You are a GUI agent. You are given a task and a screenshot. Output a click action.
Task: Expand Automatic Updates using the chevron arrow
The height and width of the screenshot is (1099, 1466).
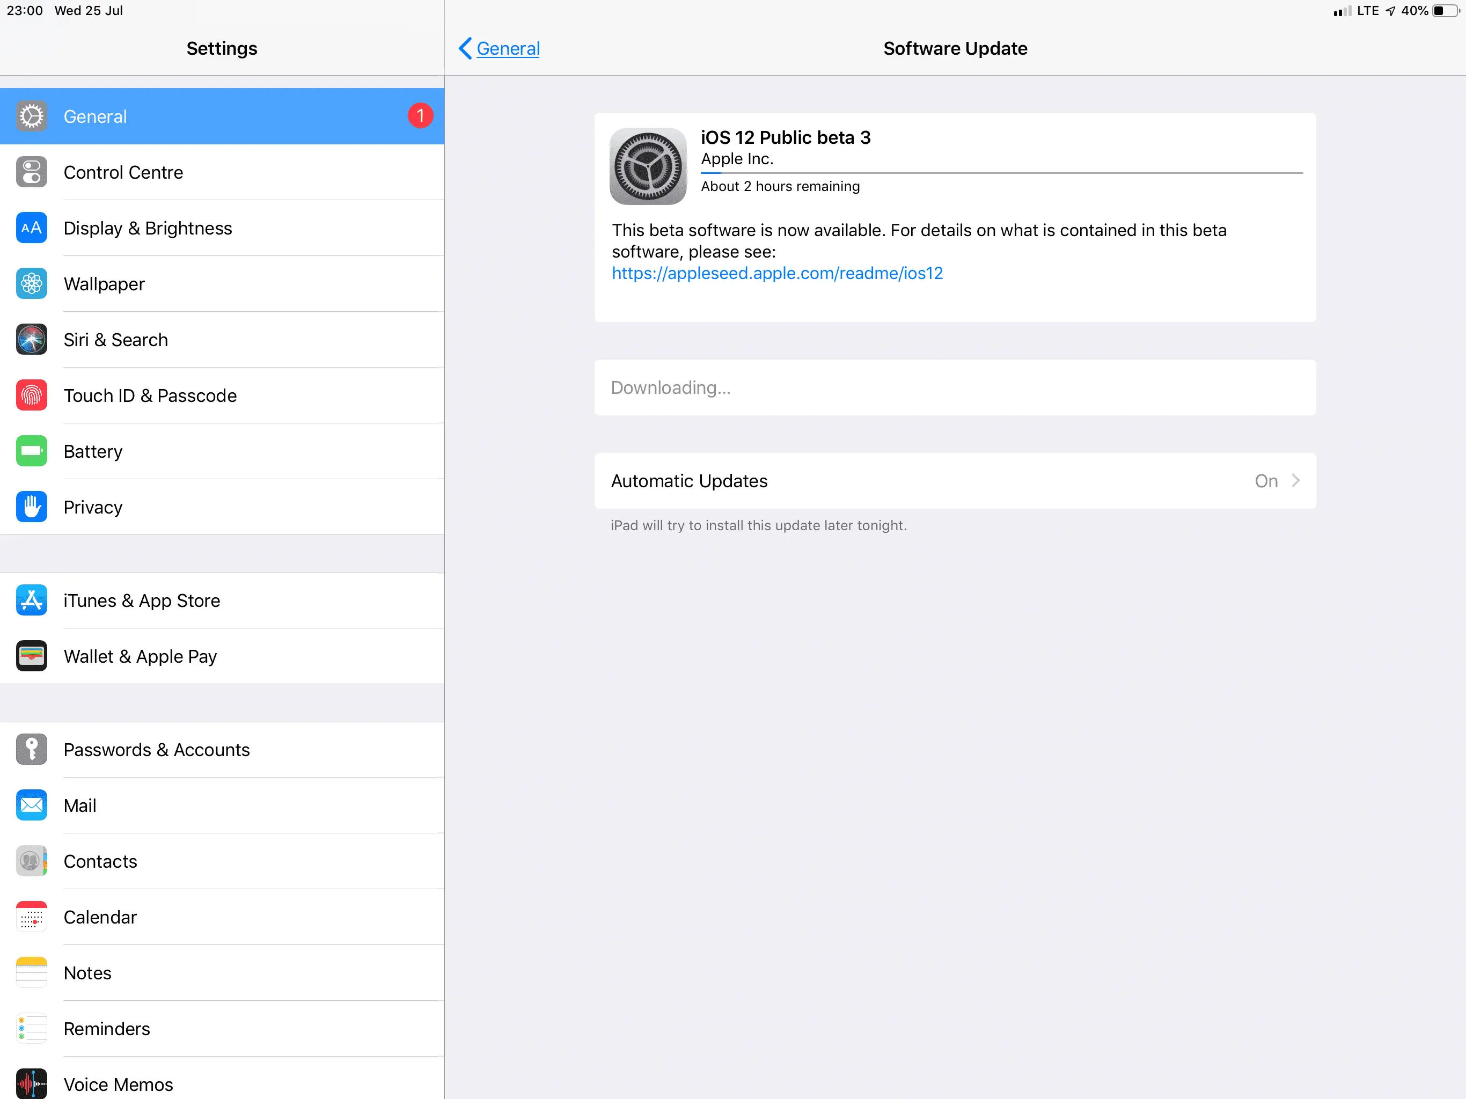(x=1296, y=481)
